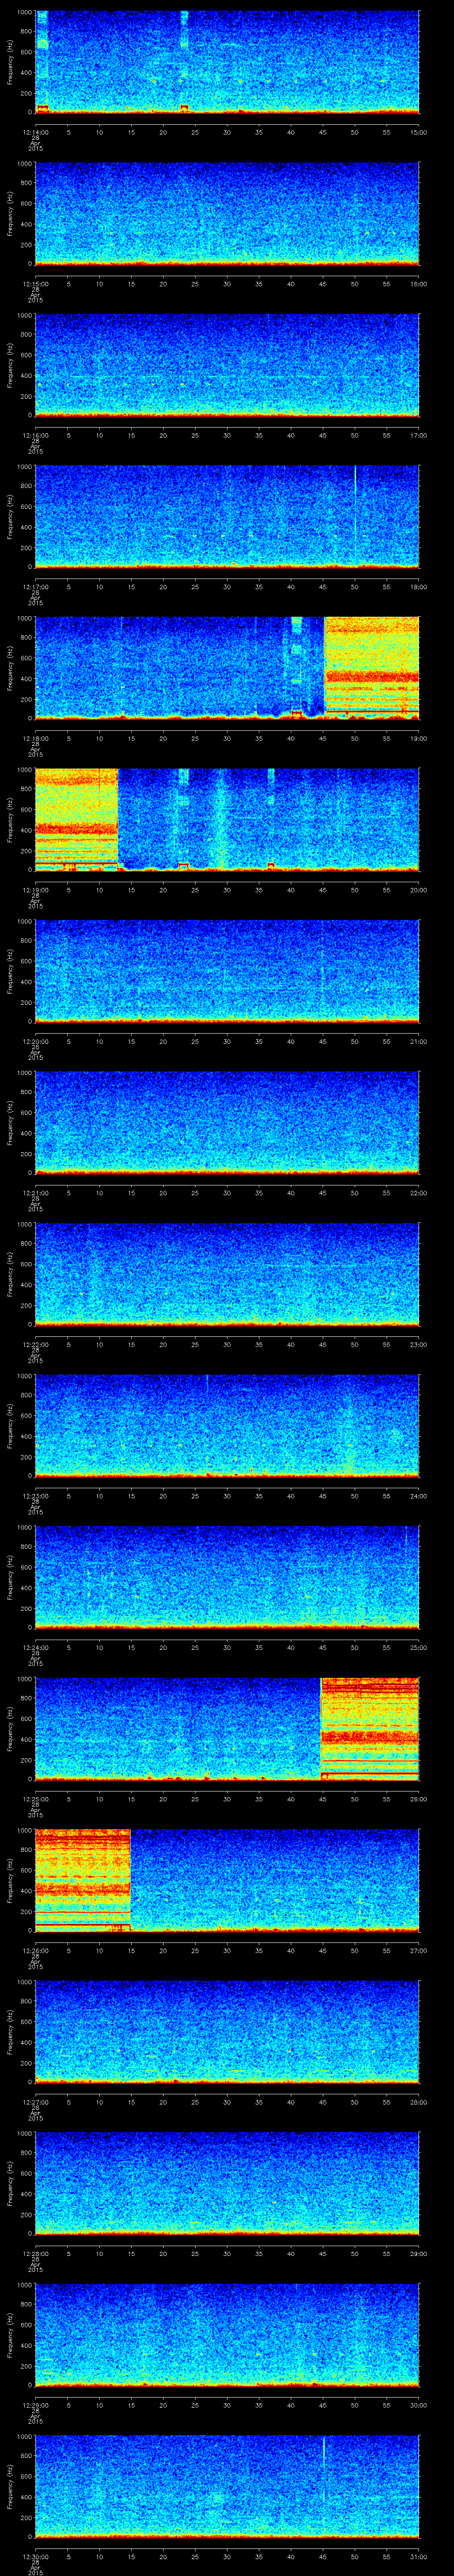
Task: Select the spectrogram panel starting at 12:16:00
Action: click(227, 365)
